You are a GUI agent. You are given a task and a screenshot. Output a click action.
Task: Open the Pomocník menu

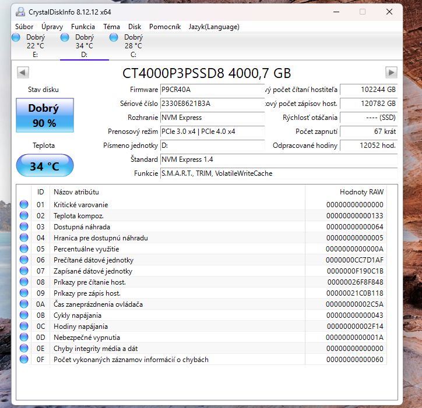[x=165, y=27]
